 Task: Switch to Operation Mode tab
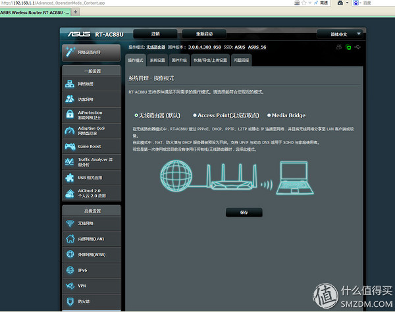[x=136, y=60]
